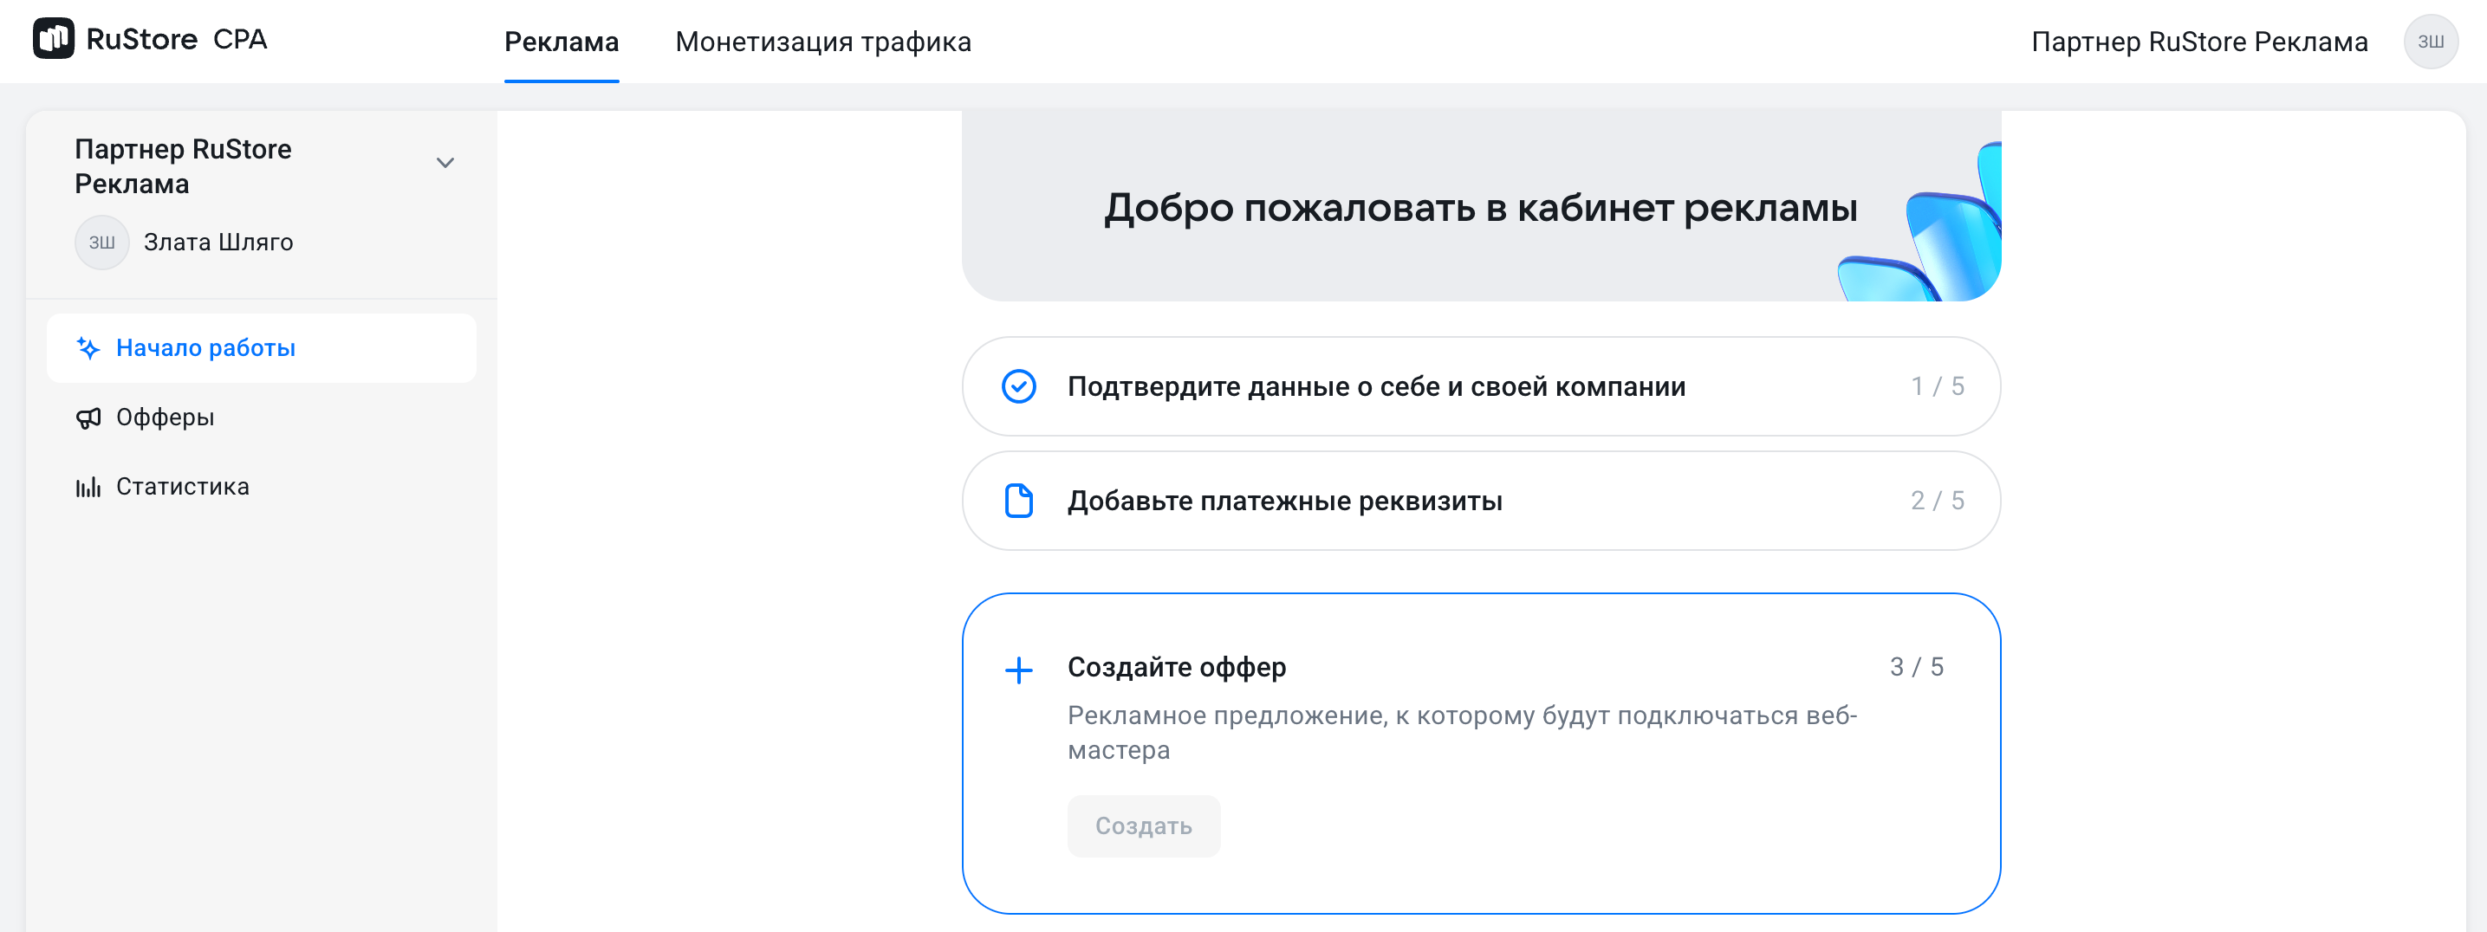The height and width of the screenshot is (932, 2487).
Task: Click the plus icon beside Создайте оффер
Action: tap(1018, 670)
